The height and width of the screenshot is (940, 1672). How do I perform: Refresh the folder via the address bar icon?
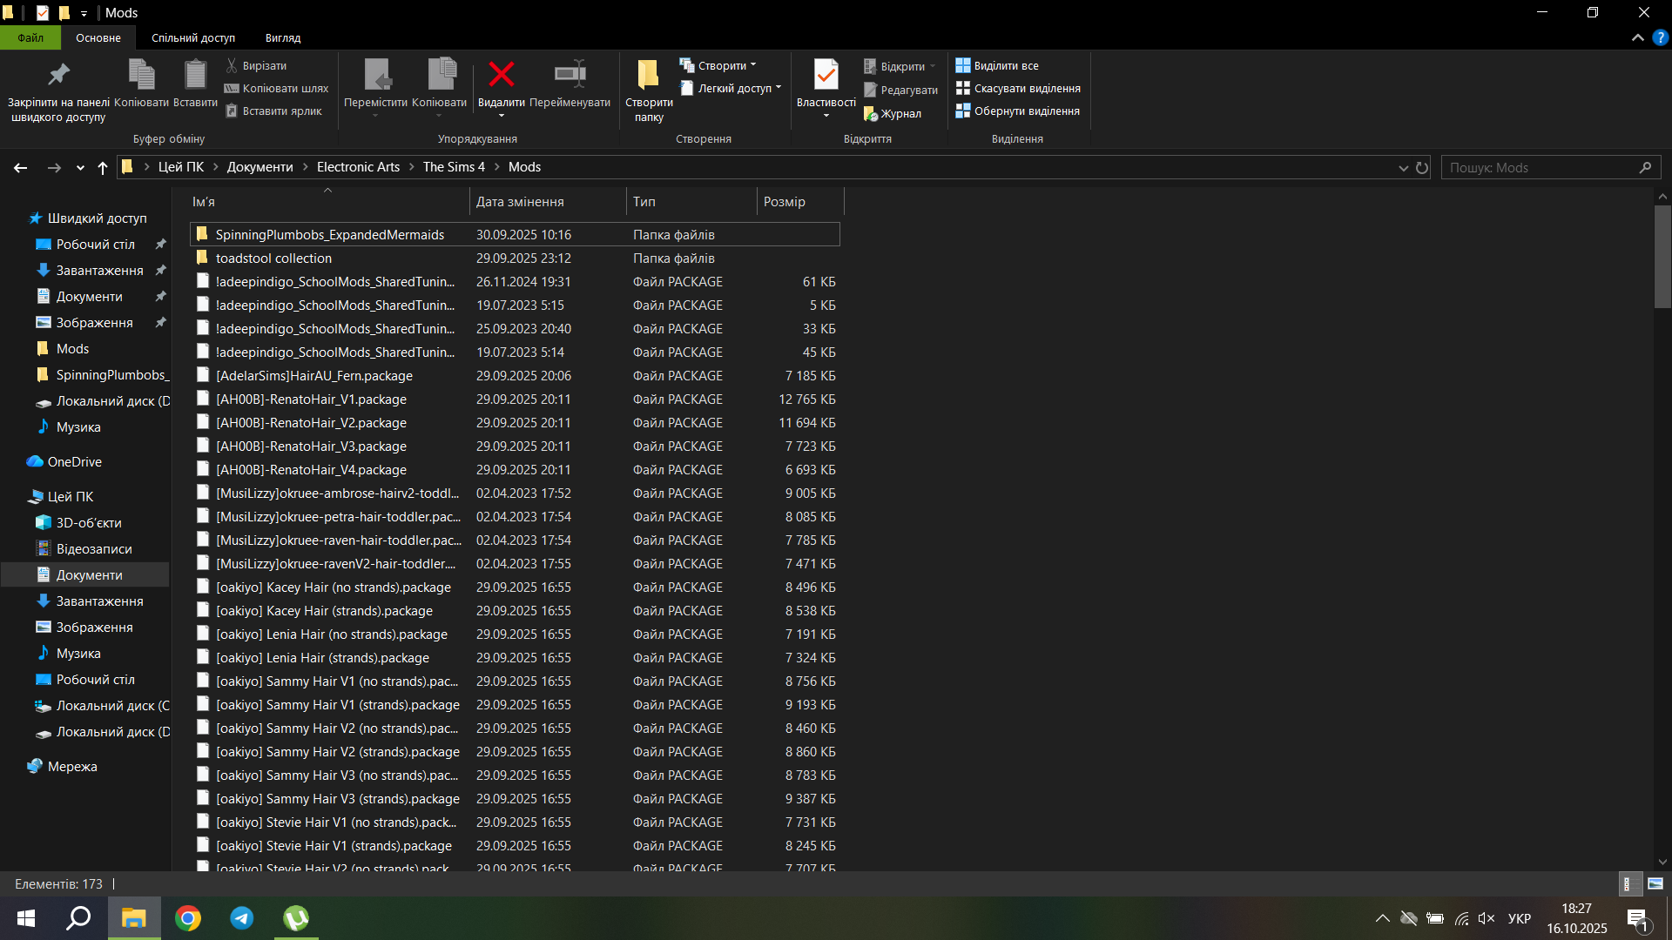click(1422, 168)
